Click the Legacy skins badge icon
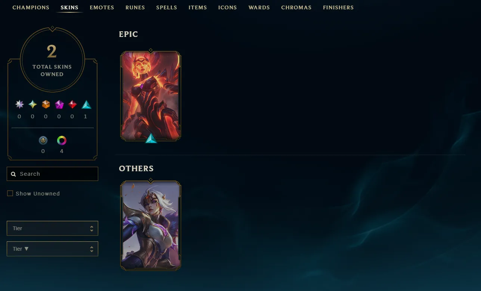481x291 pixels. pyautogui.click(x=43, y=141)
